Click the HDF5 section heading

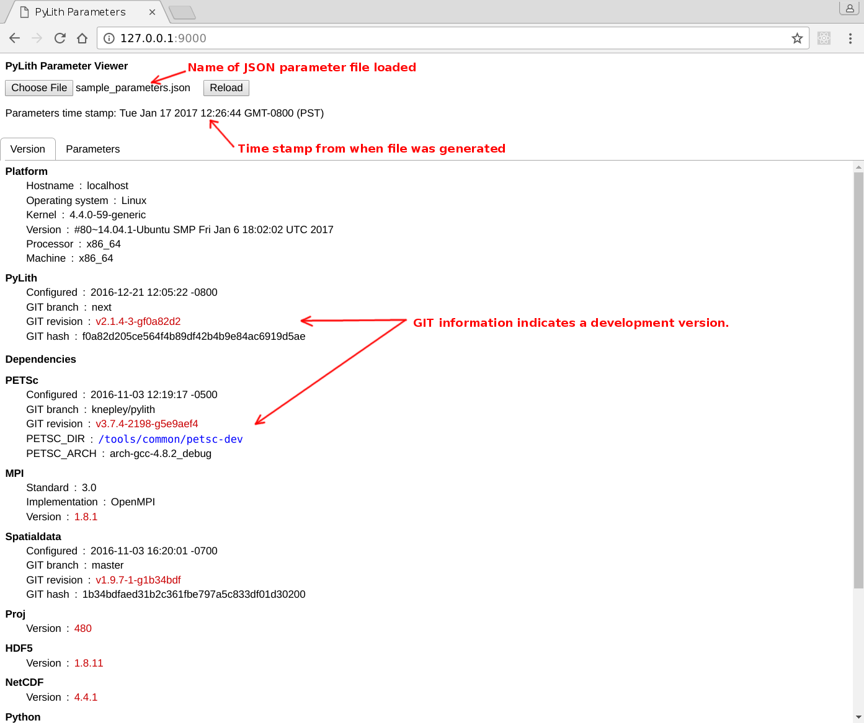19,648
